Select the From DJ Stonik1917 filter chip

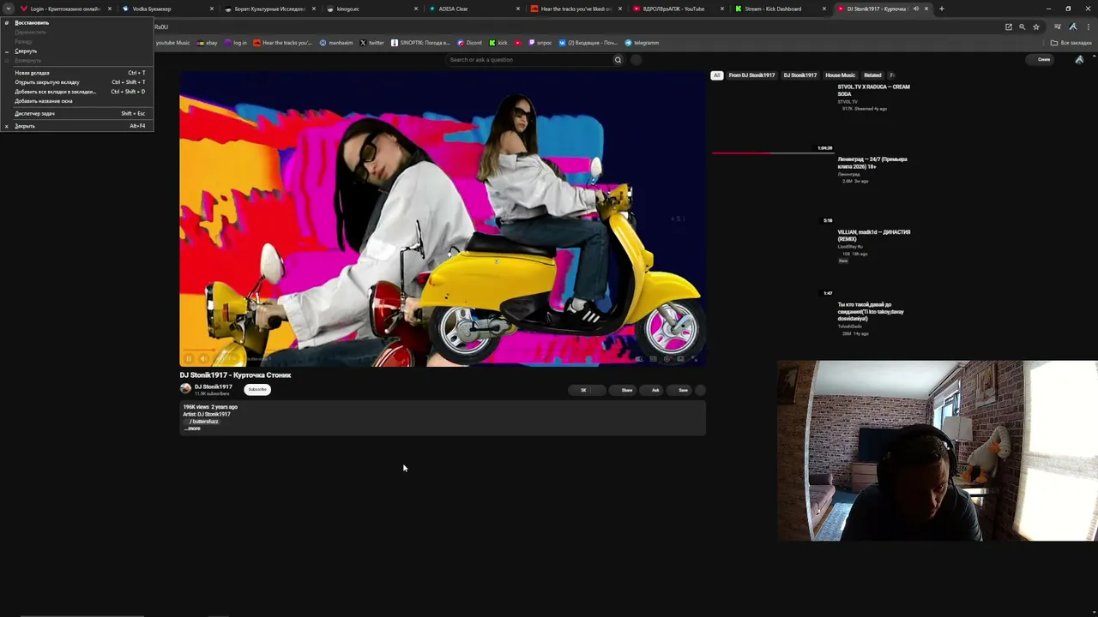[751, 75]
